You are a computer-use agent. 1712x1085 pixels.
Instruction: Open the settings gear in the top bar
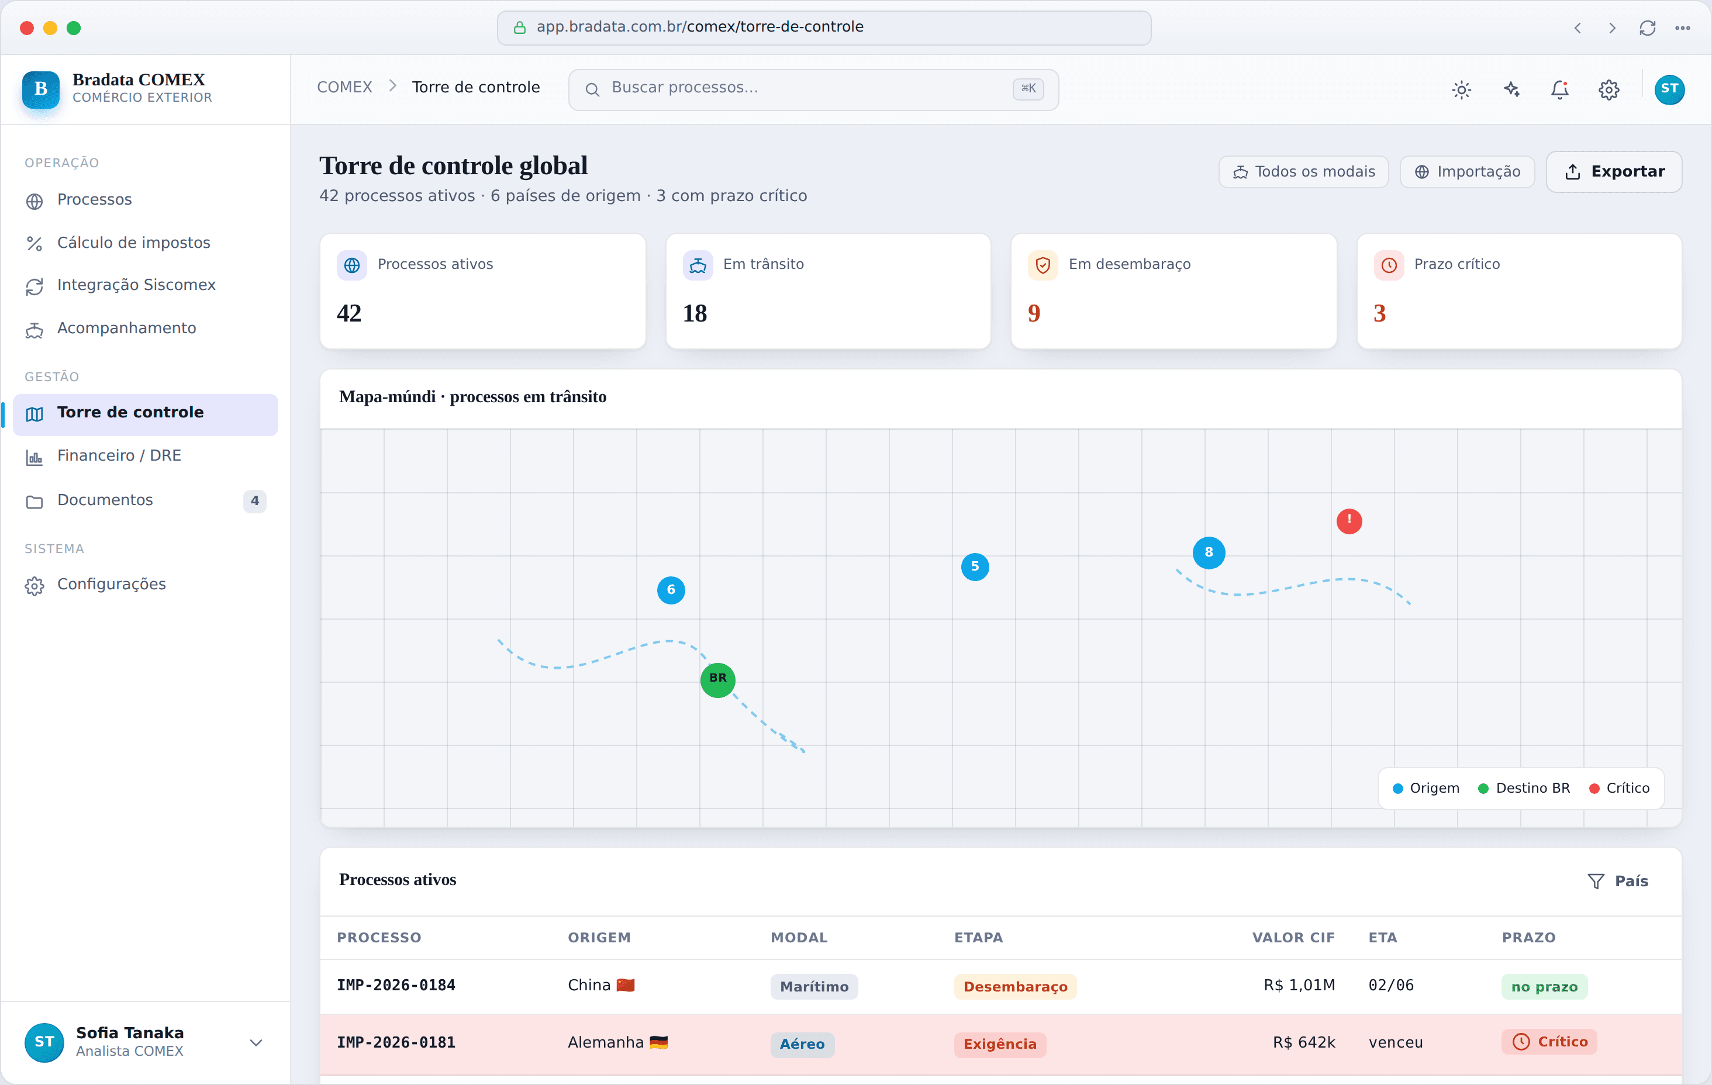pyautogui.click(x=1609, y=89)
